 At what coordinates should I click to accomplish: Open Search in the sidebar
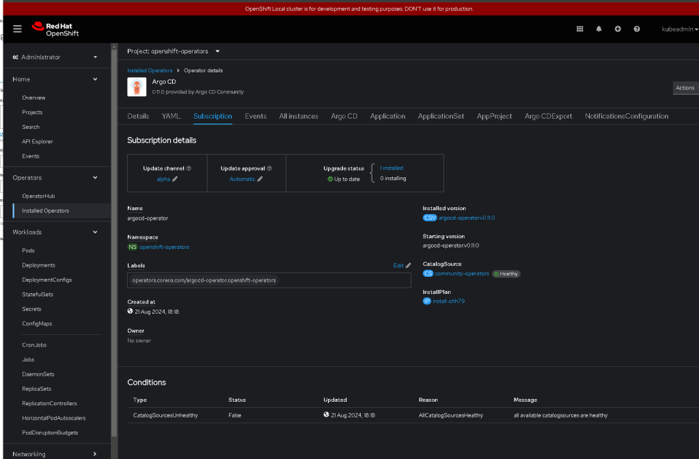[31, 128]
